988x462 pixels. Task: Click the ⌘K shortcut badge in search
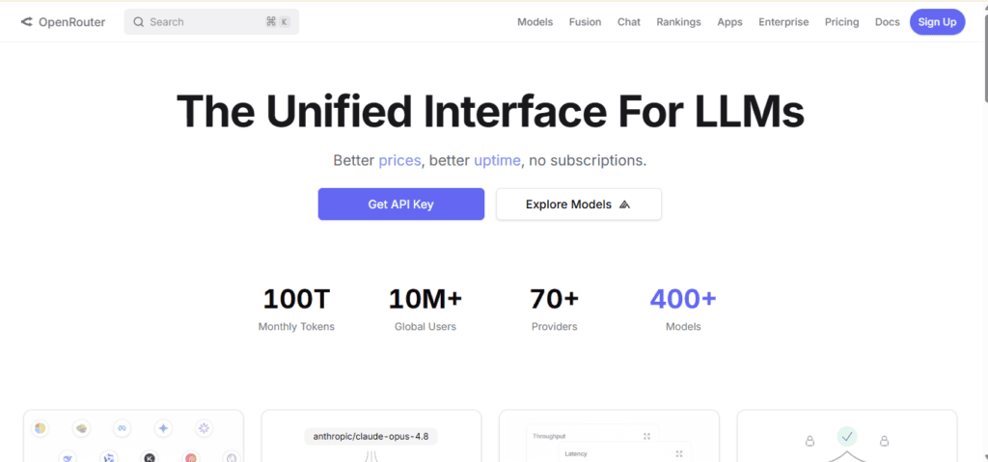coord(278,22)
